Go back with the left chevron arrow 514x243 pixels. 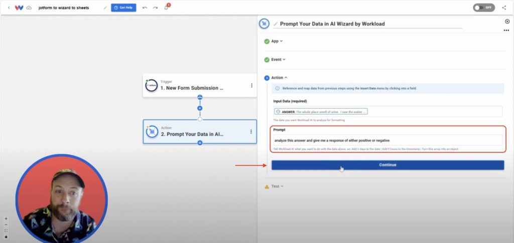(9, 8)
